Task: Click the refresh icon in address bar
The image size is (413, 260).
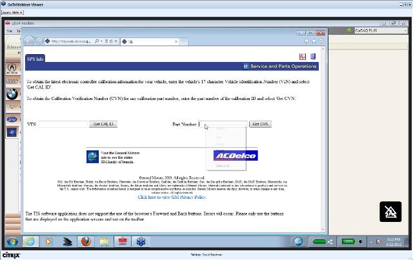Action: (111, 41)
